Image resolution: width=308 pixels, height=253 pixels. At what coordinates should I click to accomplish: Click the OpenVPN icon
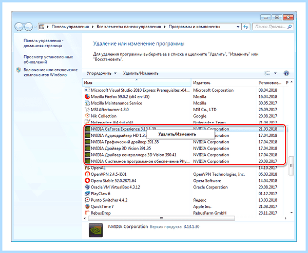(x=87, y=174)
